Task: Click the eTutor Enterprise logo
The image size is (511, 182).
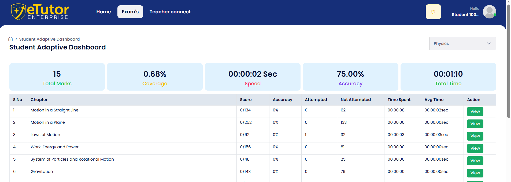Action: 40,12
